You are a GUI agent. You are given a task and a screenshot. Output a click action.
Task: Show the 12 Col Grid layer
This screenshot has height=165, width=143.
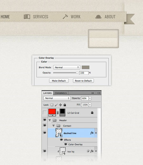coord(45,113)
